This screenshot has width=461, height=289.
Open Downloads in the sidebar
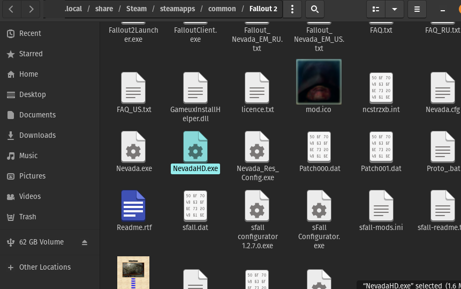click(50, 135)
